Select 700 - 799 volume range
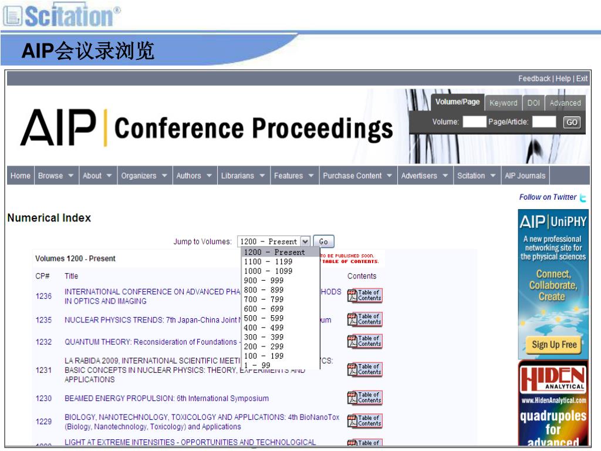Viewport: 601px width, 451px height. [281, 299]
